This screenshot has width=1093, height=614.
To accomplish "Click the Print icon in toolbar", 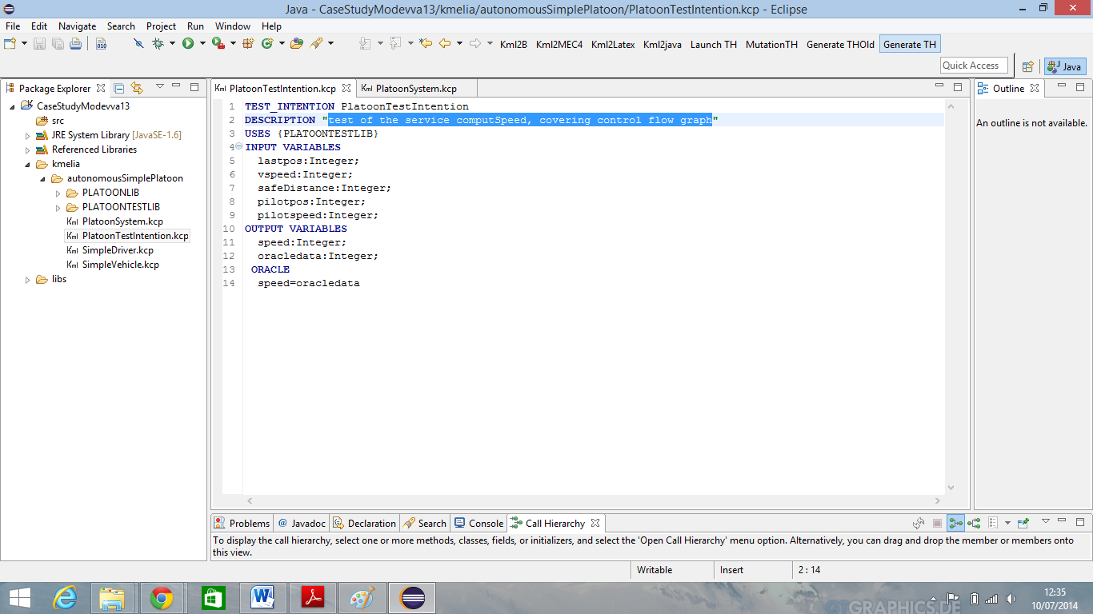I will click(x=74, y=44).
